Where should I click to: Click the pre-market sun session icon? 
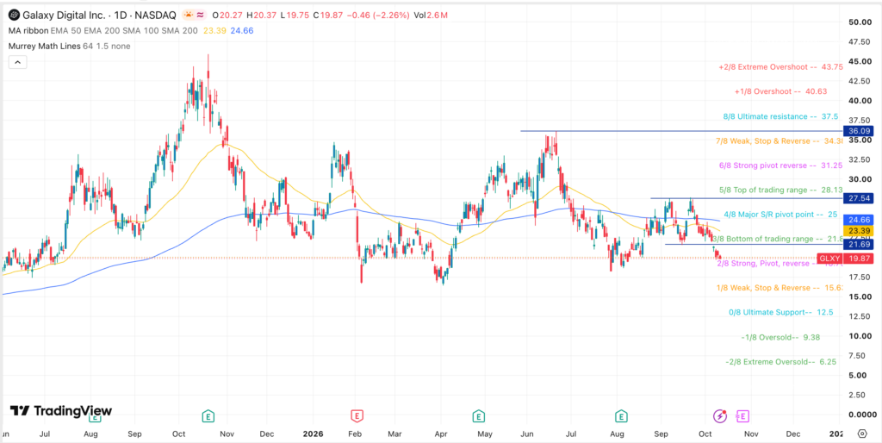pyautogui.click(x=187, y=15)
